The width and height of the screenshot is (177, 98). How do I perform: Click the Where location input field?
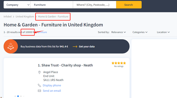coord(95,5)
